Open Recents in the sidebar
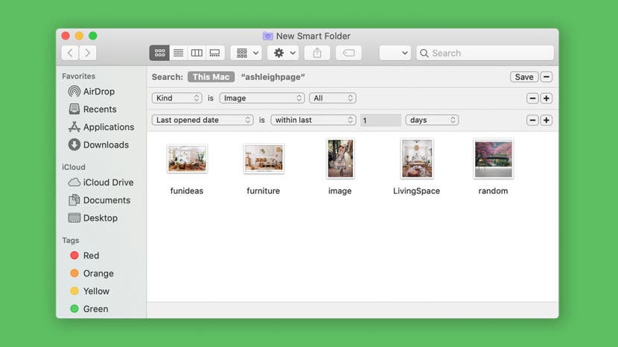Screen dimensions: 618x347 coord(92,109)
